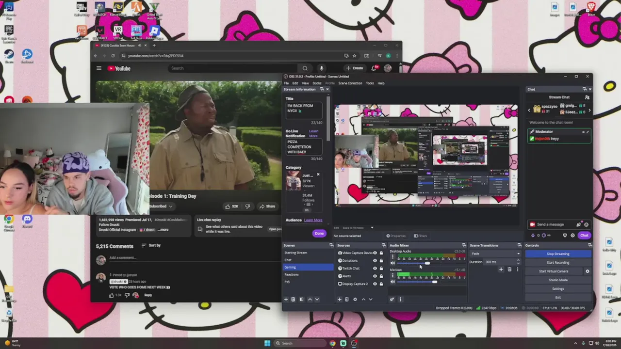Viewport: 621px width, 349px height.
Task: Move source up in Sources toolbar
Action: pyautogui.click(x=363, y=299)
